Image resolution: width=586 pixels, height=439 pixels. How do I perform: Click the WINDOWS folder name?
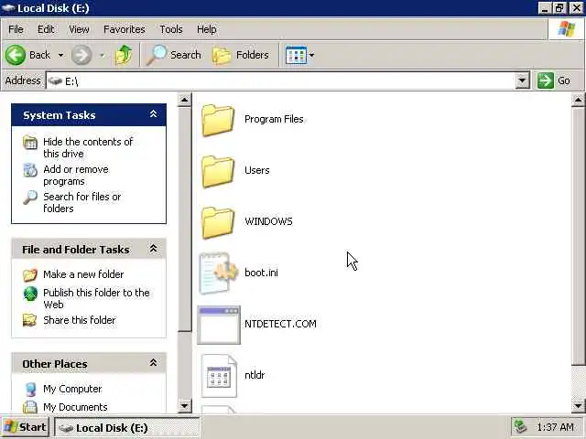(x=268, y=221)
